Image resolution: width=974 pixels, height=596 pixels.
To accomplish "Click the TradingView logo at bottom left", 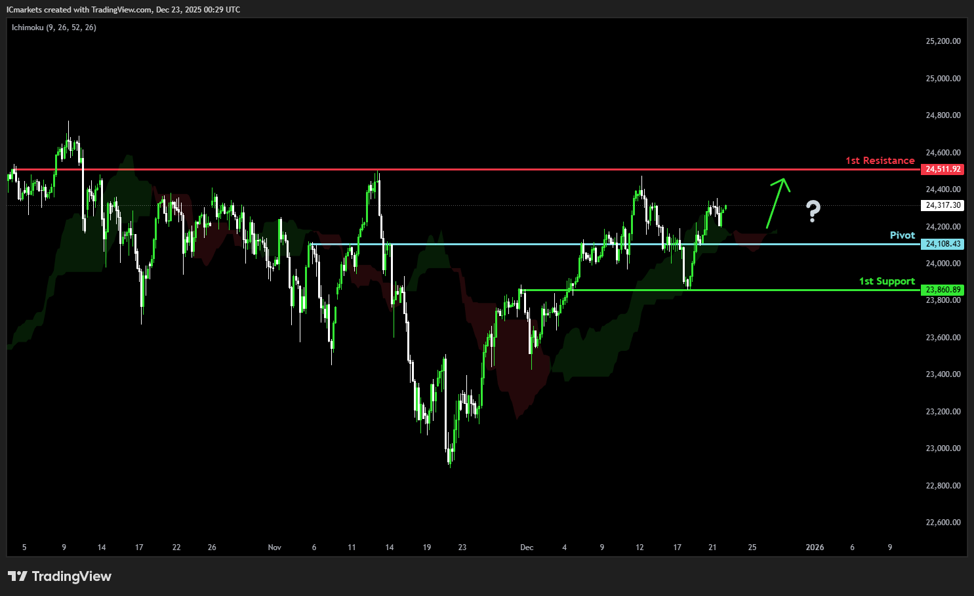I will 60,576.
